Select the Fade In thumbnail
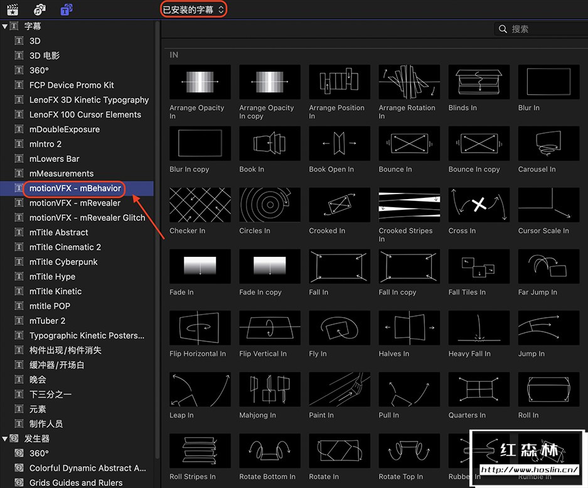588x488 pixels. coord(200,266)
